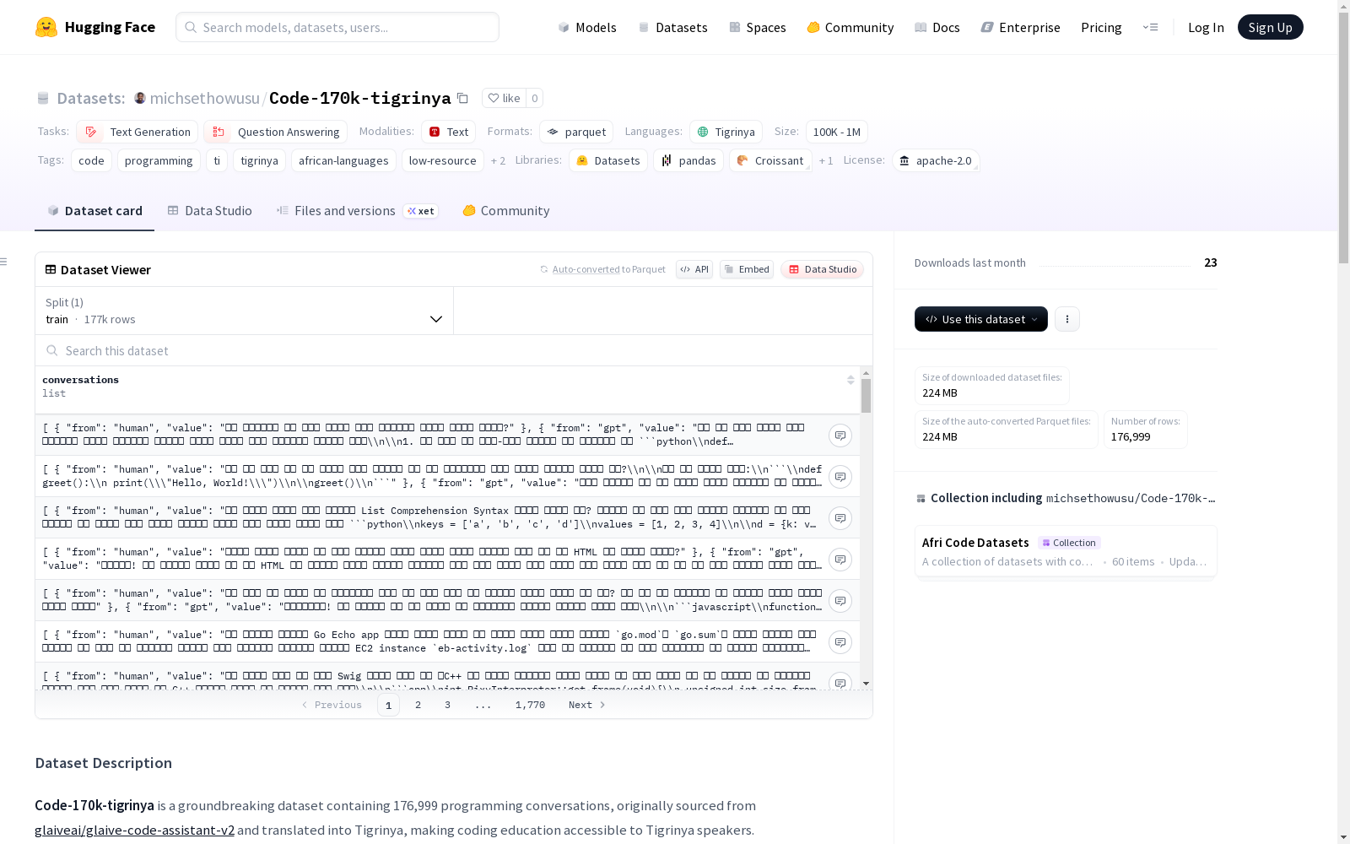Open Community in the top navigation
Screen dimensions: 1350x844
click(850, 27)
